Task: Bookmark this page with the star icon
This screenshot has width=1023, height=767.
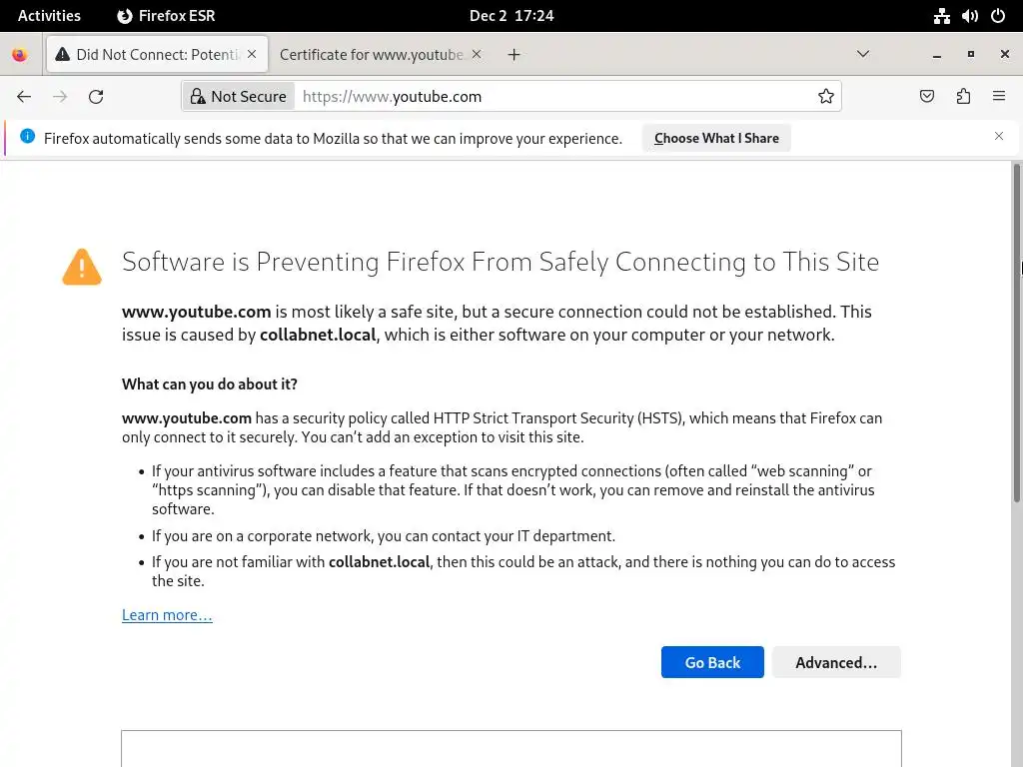Action: 826,97
